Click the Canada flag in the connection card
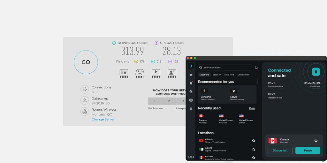 (273, 141)
